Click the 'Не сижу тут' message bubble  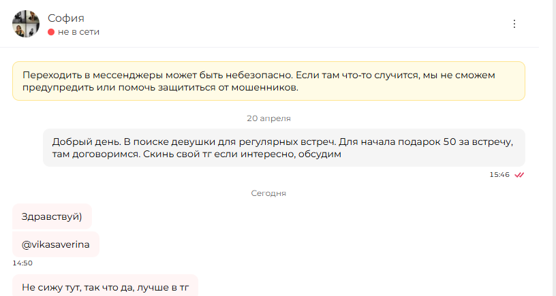tap(106, 285)
